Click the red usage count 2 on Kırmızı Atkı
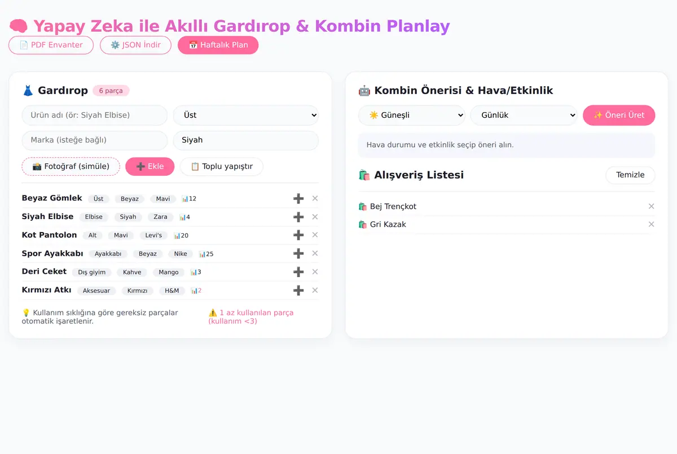677x454 pixels. coord(196,291)
